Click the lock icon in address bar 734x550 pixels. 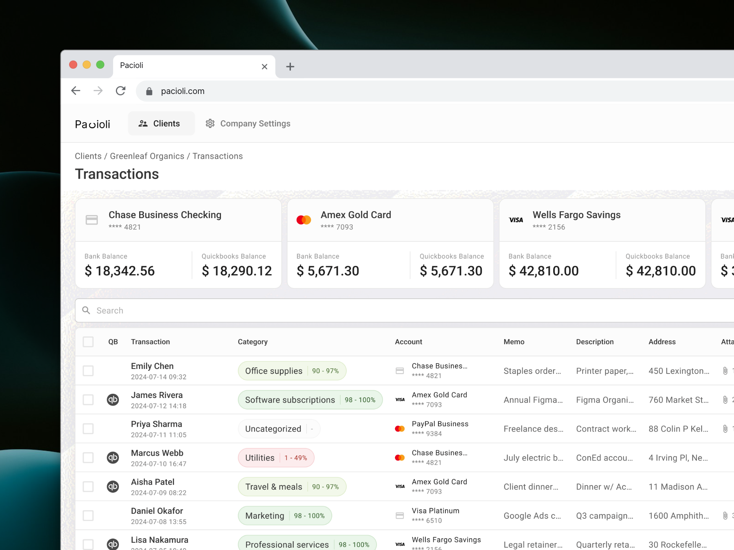pos(149,91)
